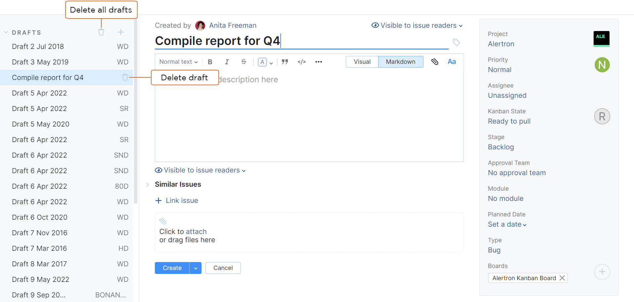Change the Stage value Backlog
Viewport: 634px width, 302px height.
click(501, 147)
